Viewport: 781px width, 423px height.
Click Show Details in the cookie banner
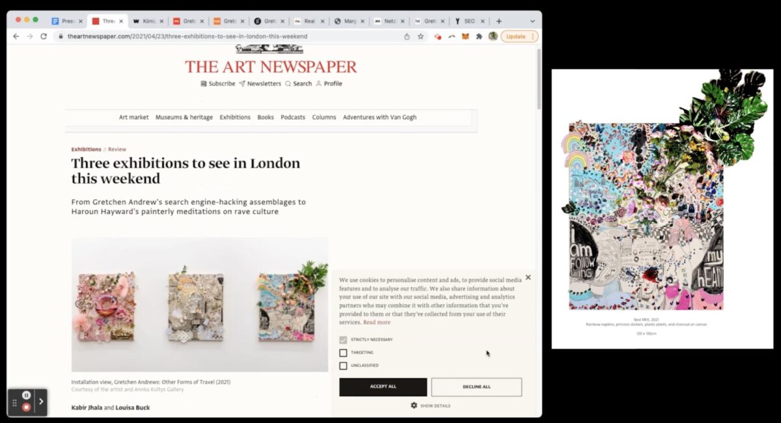pyautogui.click(x=435, y=405)
